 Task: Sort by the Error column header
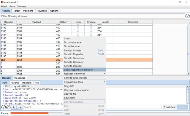tap(78, 22)
